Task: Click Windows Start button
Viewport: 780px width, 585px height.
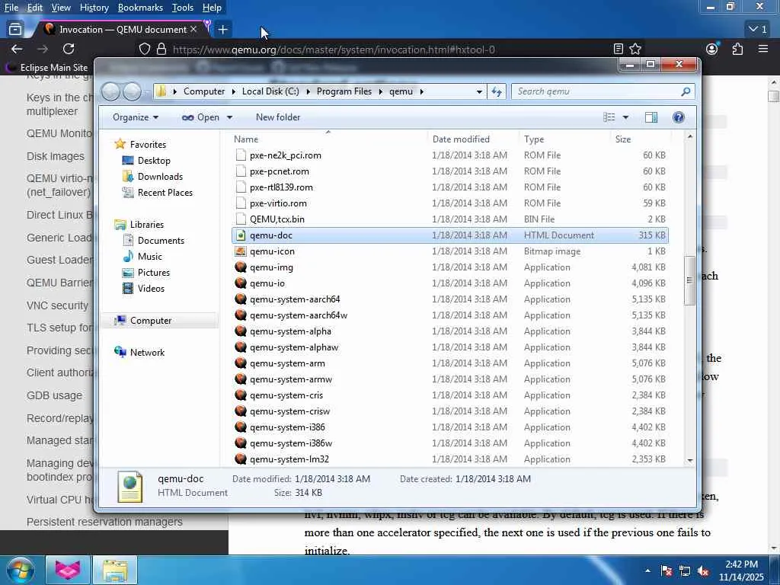Action: (20, 570)
